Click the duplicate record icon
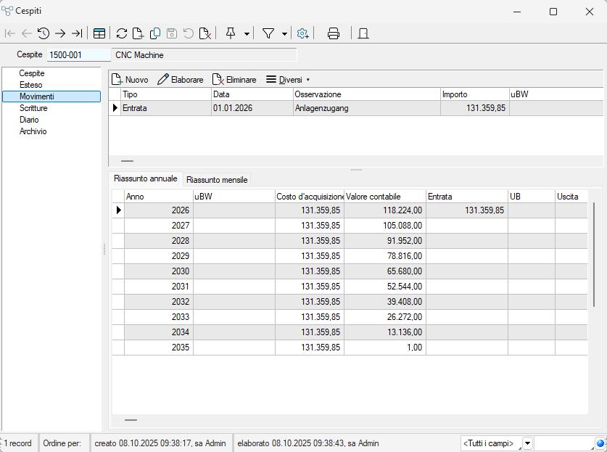 [155, 33]
